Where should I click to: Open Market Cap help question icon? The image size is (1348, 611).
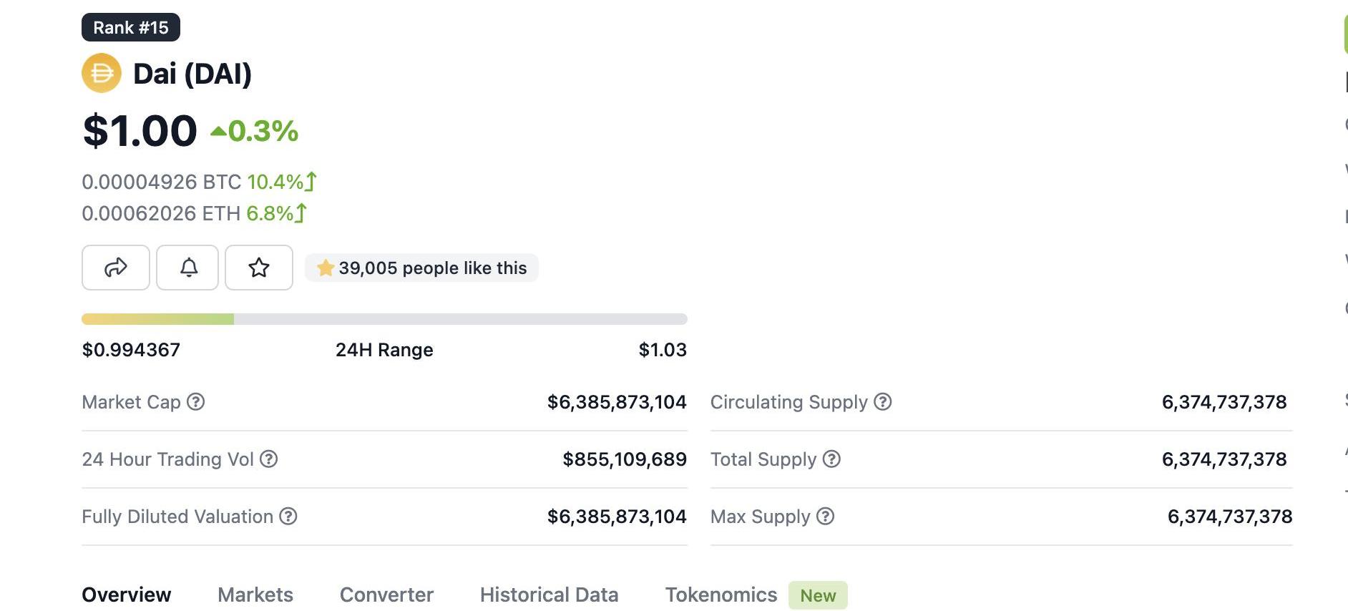tap(196, 402)
